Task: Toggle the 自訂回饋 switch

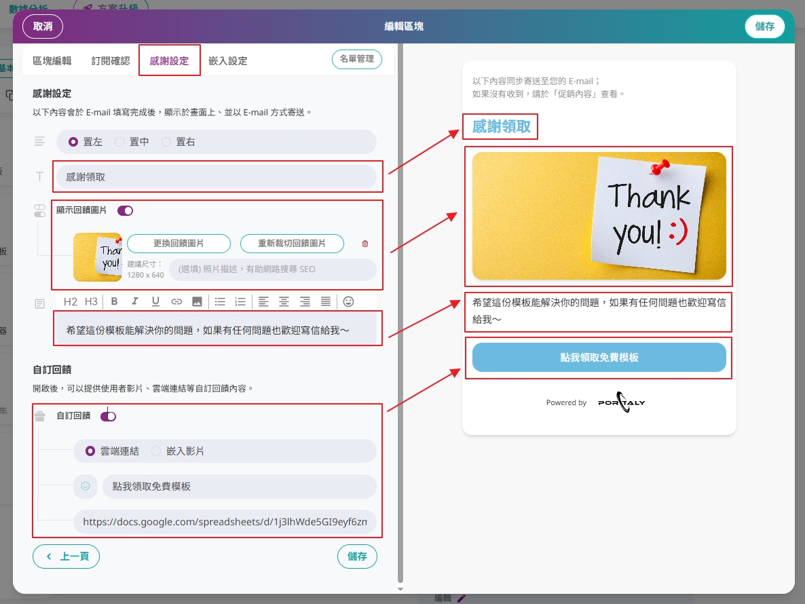Action: pyautogui.click(x=109, y=416)
